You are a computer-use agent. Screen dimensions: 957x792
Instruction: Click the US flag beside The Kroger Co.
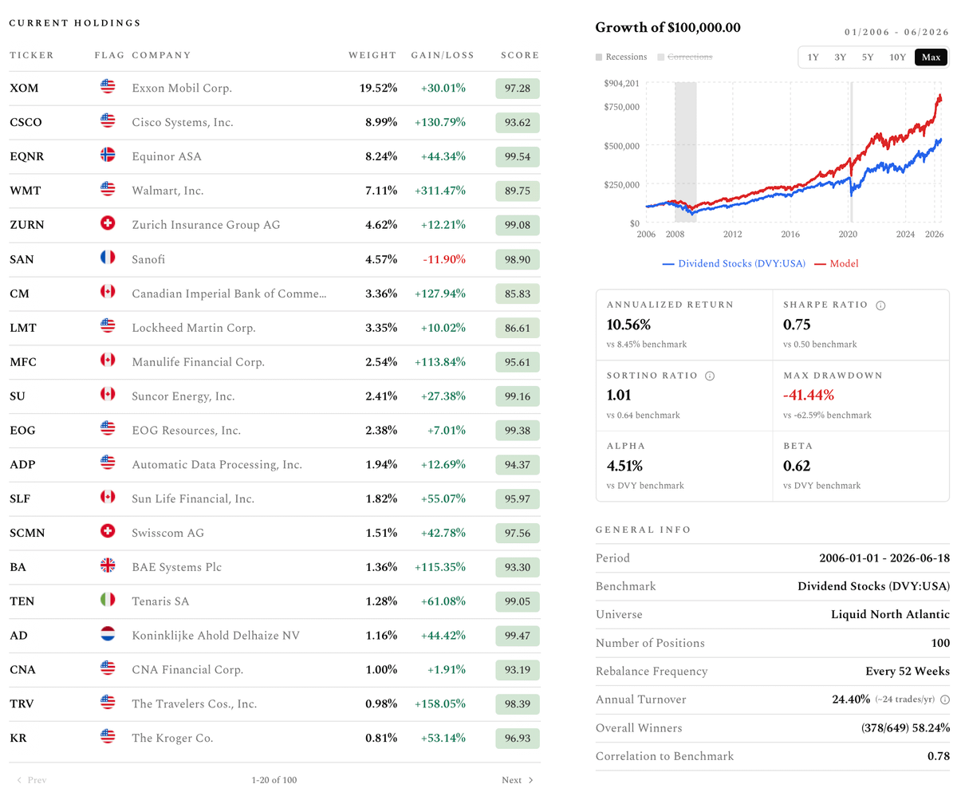click(108, 738)
